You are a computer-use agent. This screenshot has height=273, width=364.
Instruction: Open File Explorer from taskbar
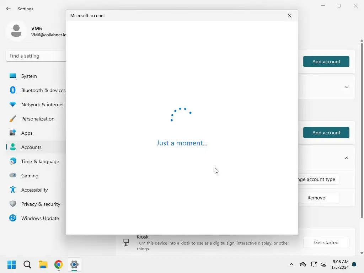43,264
